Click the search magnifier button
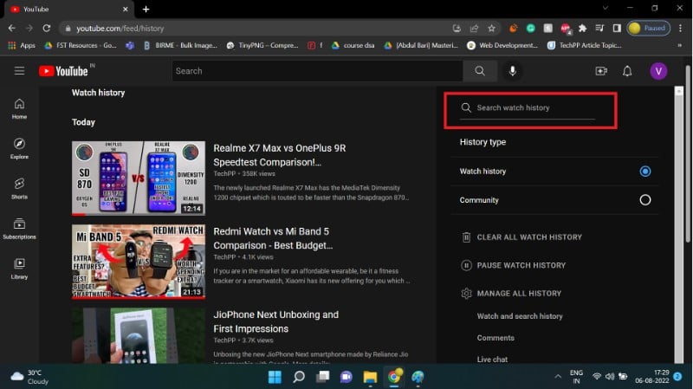 479,71
